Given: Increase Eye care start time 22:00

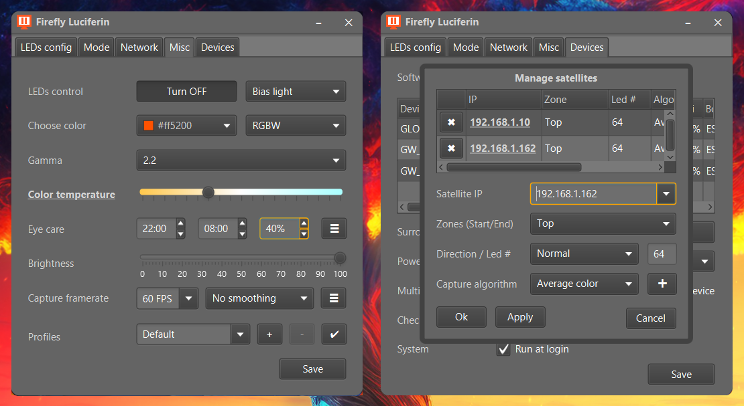Looking at the screenshot, I should pos(180,223).
